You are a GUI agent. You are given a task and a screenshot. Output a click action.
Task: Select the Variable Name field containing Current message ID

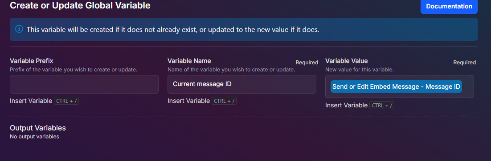pyautogui.click(x=242, y=84)
